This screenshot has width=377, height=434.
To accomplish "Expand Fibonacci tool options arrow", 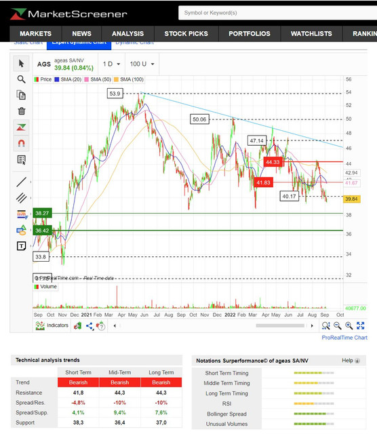I will coord(31,214).
